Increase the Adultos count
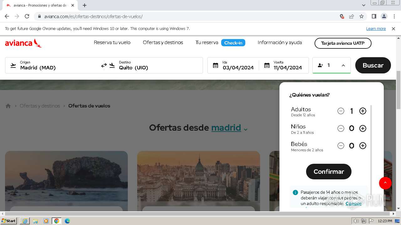Viewport: 401px width, 225px height. [363, 111]
